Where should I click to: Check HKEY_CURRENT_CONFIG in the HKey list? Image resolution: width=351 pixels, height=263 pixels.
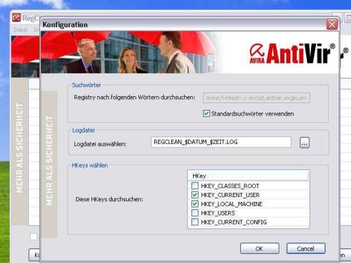(195, 222)
